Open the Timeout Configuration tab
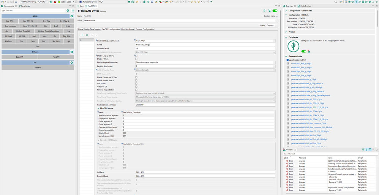 click(145, 29)
